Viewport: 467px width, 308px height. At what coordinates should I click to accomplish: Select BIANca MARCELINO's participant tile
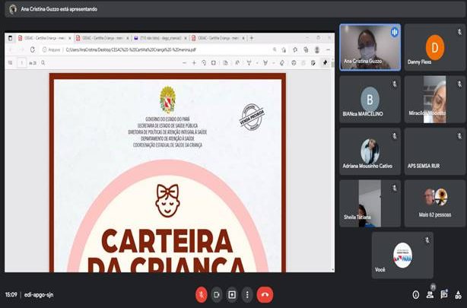pos(370,99)
